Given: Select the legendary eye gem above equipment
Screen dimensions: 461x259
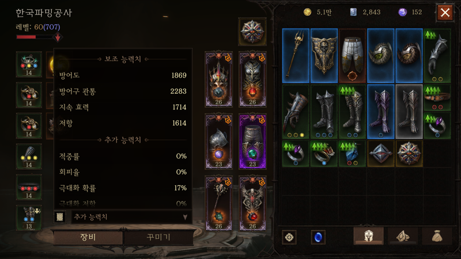Looking at the screenshot, I should [x=252, y=32].
